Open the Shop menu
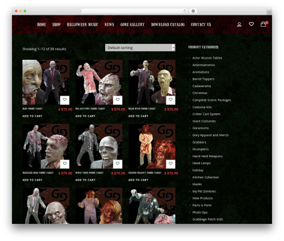The image size is (284, 241). click(x=56, y=24)
